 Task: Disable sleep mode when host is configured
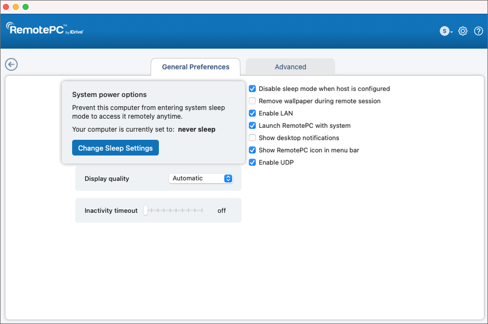tap(252, 88)
